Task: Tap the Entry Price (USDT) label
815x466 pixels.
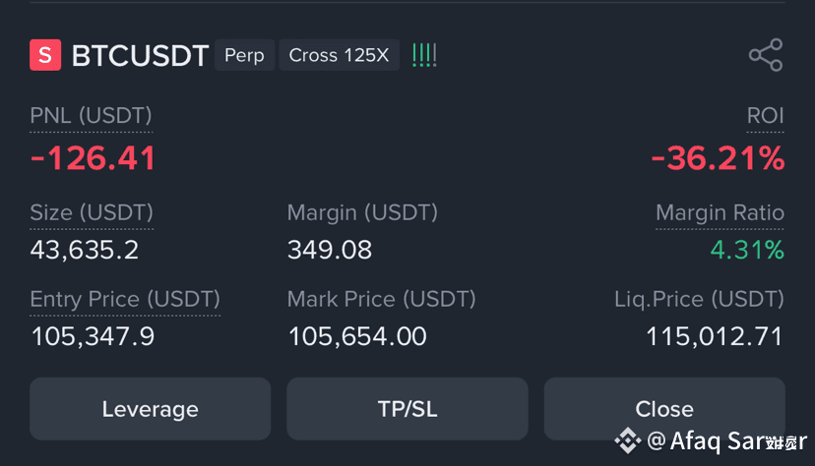Action: (x=125, y=300)
